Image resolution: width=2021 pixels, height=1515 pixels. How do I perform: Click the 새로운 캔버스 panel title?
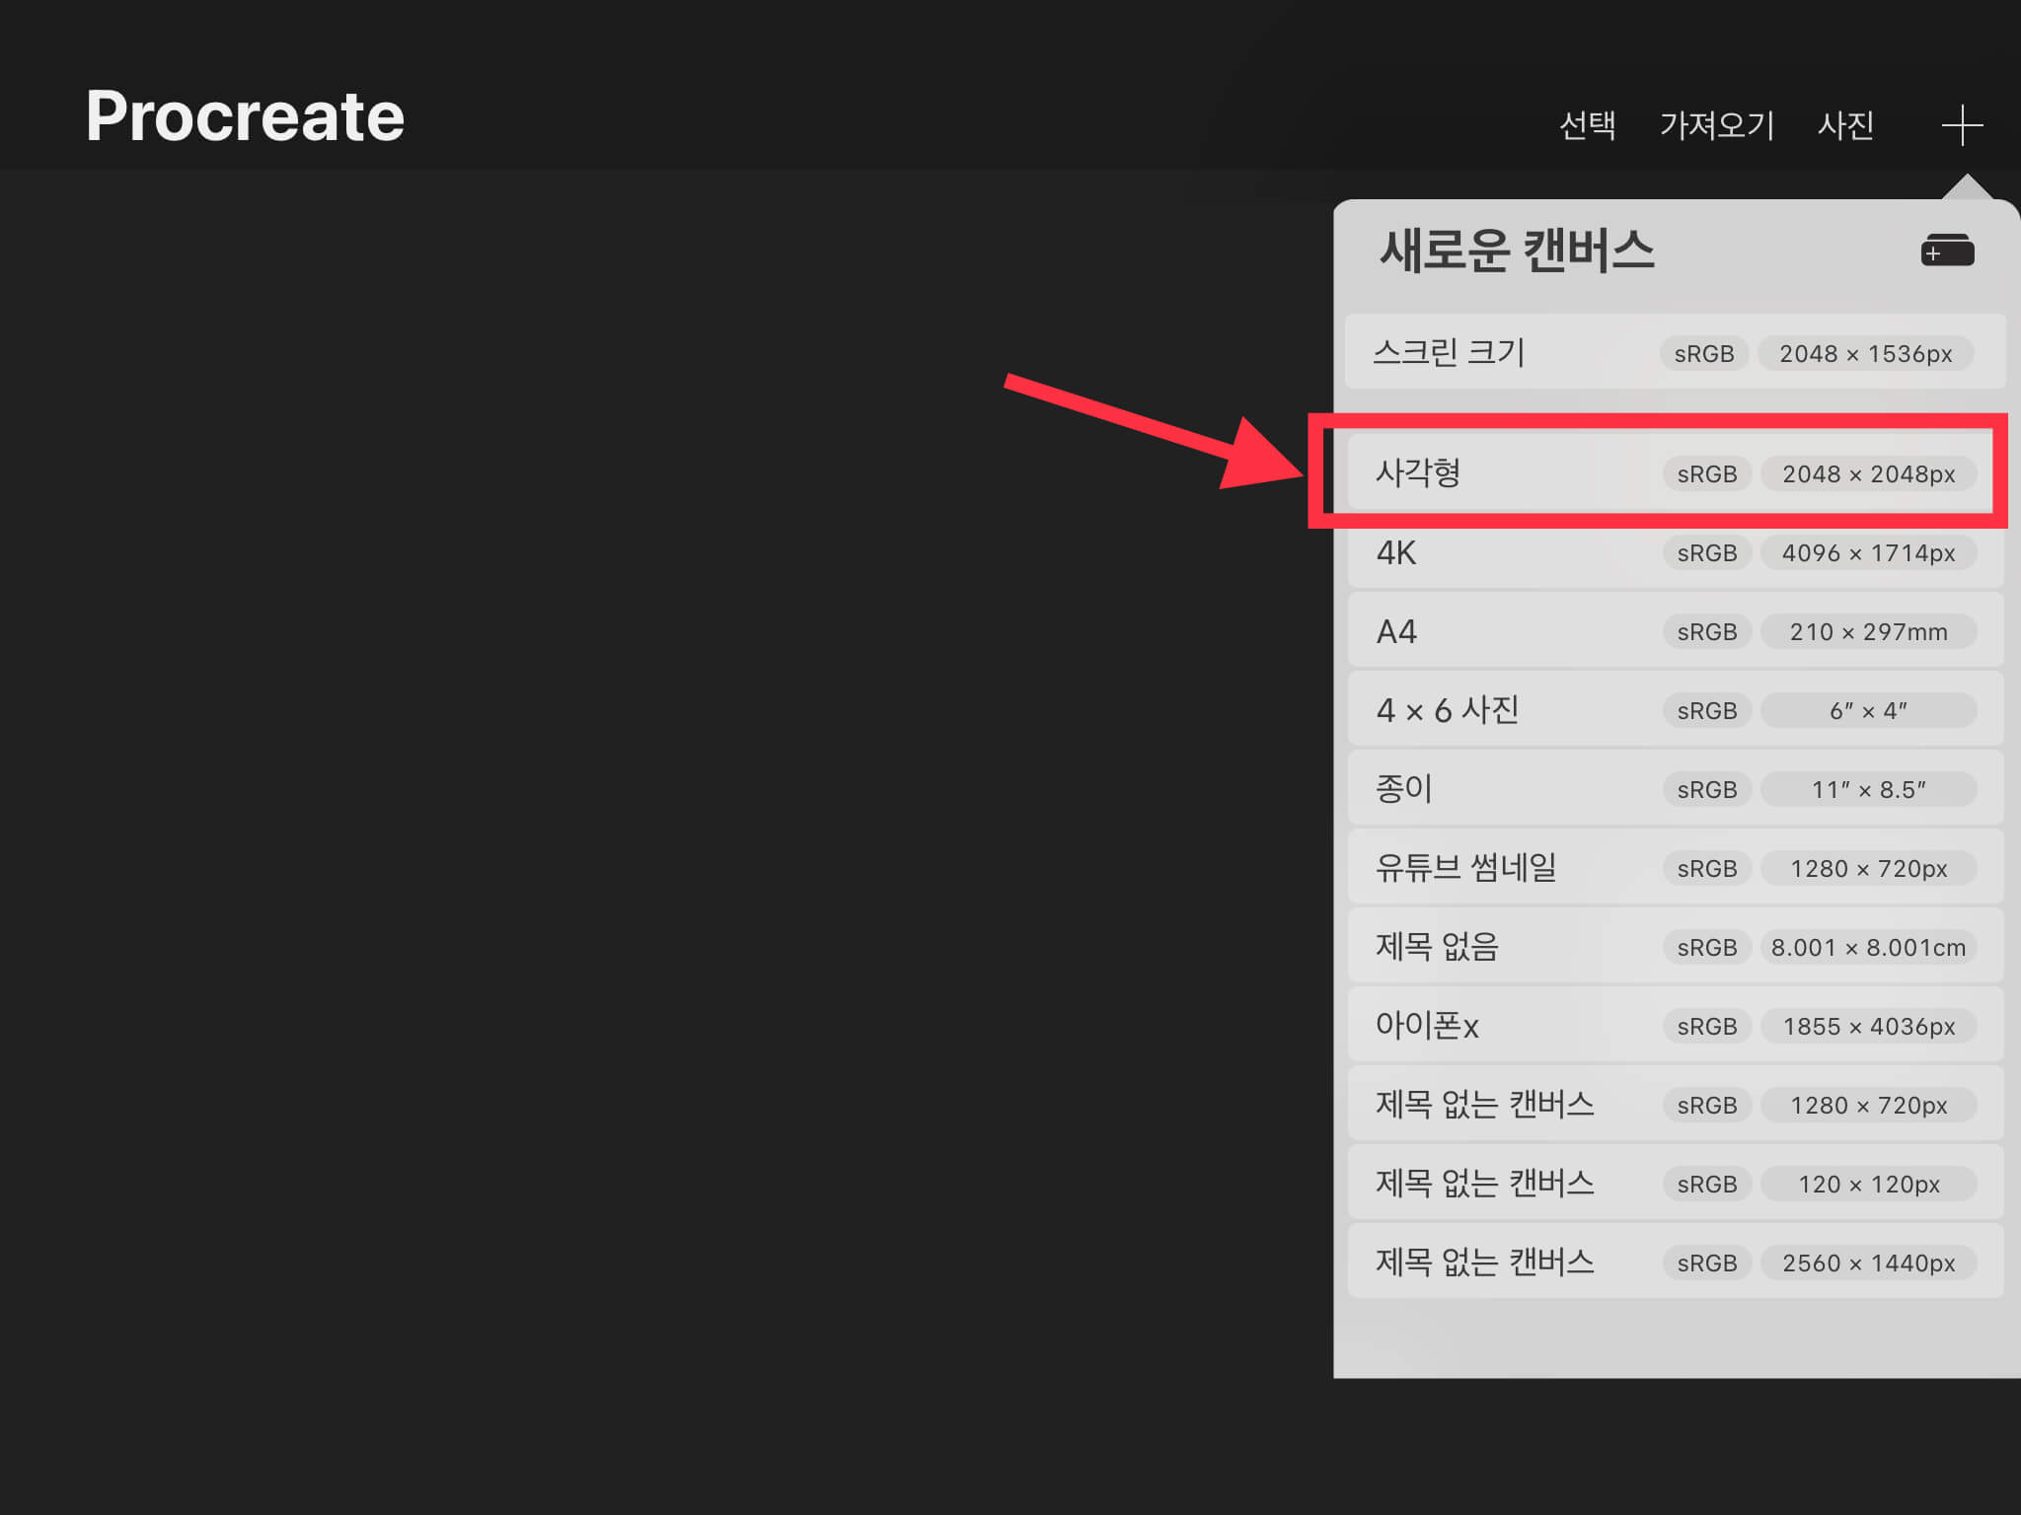pyautogui.click(x=1516, y=251)
